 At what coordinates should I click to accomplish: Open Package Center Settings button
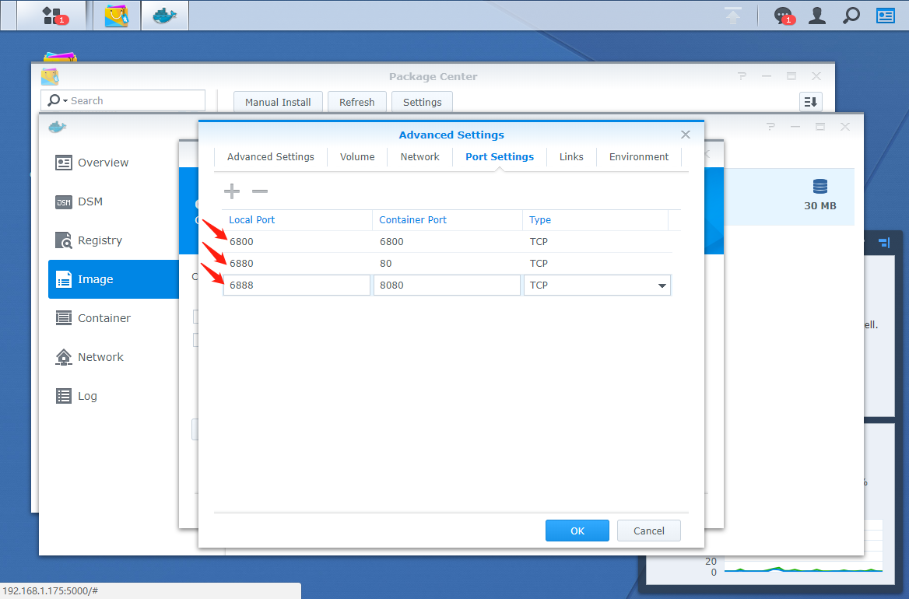click(422, 102)
